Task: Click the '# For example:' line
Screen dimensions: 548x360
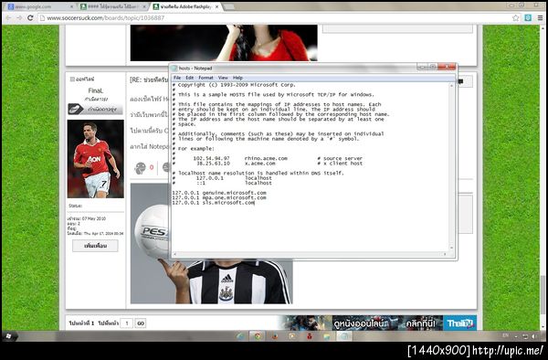Action: click(193, 149)
